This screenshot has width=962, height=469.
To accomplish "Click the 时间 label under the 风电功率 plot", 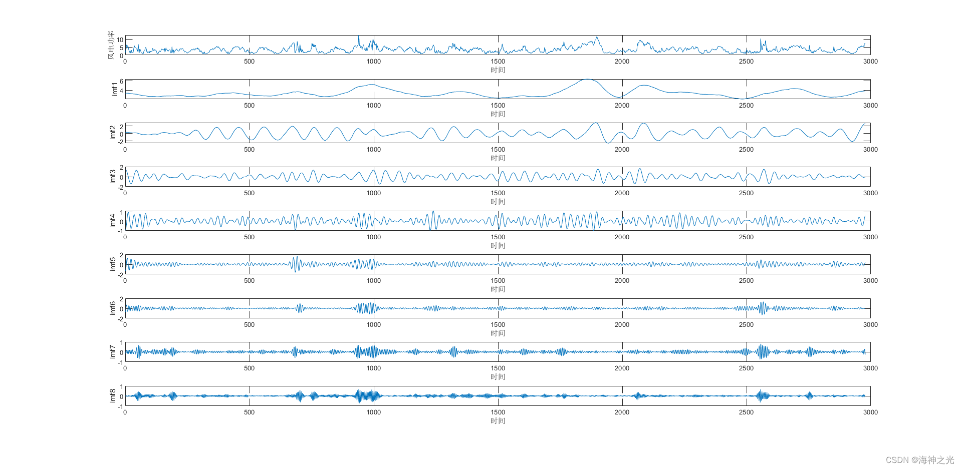I will pyautogui.click(x=498, y=70).
